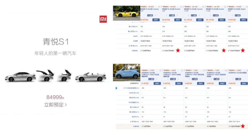248x131 pixels.
Task: Remove the Porsche 718 Cayman 2.0T column
Action: tap(159, 7)
